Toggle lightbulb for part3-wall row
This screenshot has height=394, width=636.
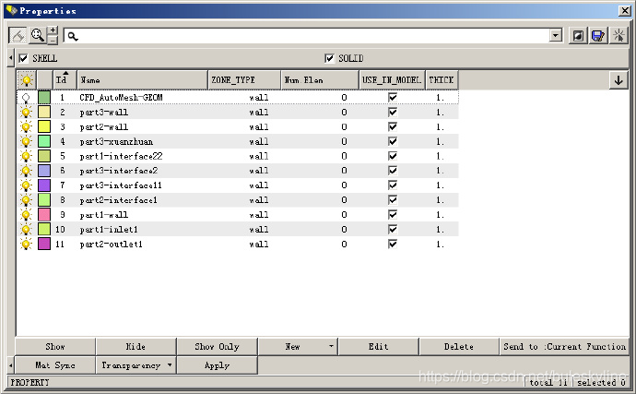[26, 112]
